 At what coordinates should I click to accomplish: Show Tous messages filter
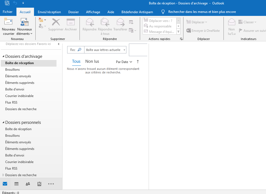point(76,61)
